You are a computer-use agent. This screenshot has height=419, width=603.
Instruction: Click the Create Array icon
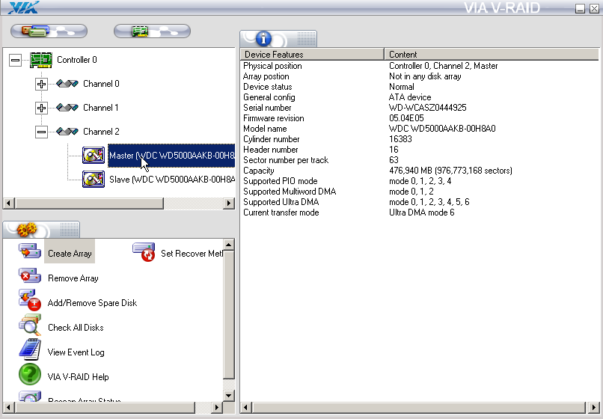point(30,252)
